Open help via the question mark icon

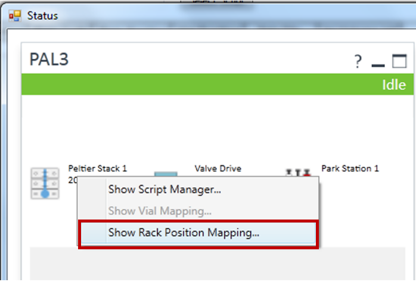pyautogui.click(x=358, y=61)
